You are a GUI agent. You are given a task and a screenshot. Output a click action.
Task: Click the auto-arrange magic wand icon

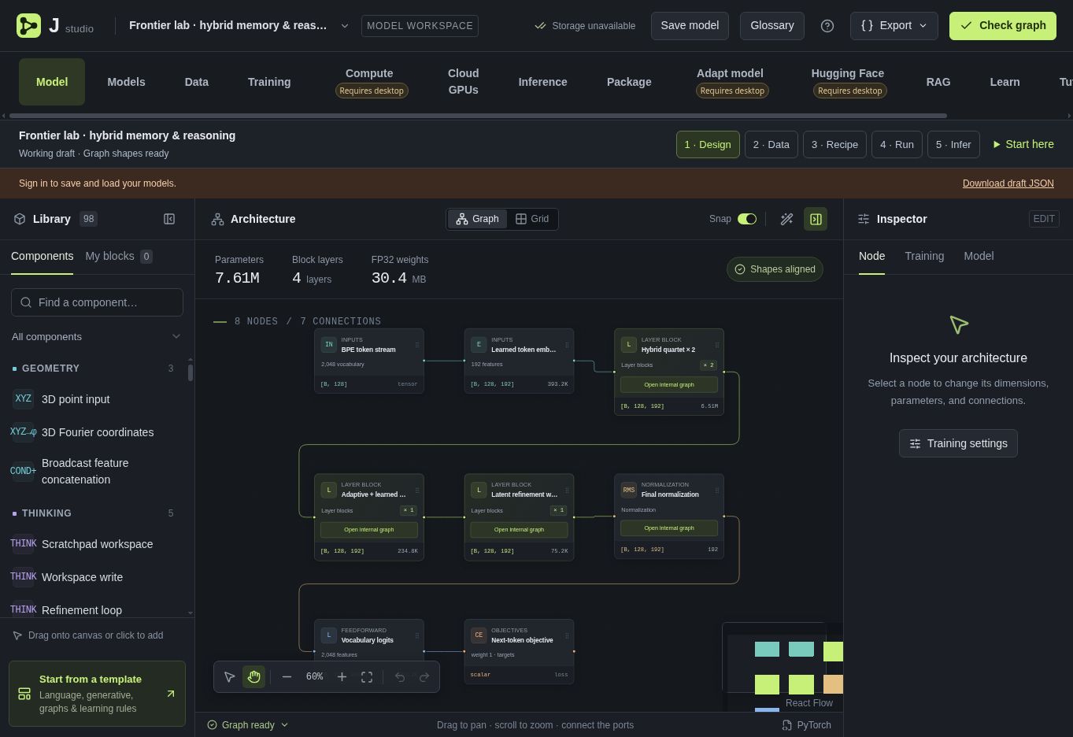pyautogui.click(x=786, y=219)
